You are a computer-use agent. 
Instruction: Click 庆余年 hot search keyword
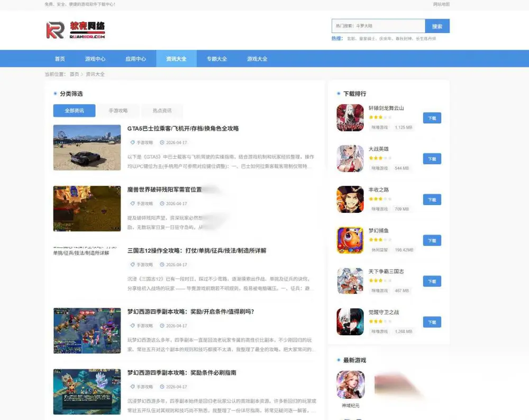tap(385, 39)
